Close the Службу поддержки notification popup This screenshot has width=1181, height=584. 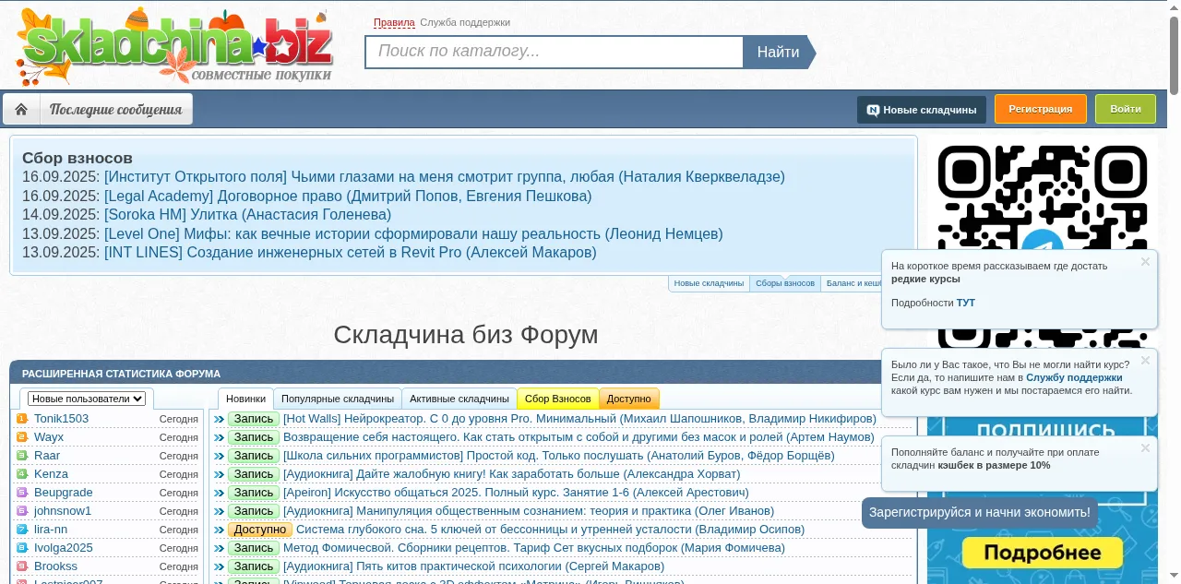[x=1145, y=361]
